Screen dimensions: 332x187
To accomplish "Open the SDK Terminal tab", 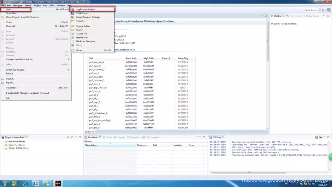I will click(x=152, y=138).
